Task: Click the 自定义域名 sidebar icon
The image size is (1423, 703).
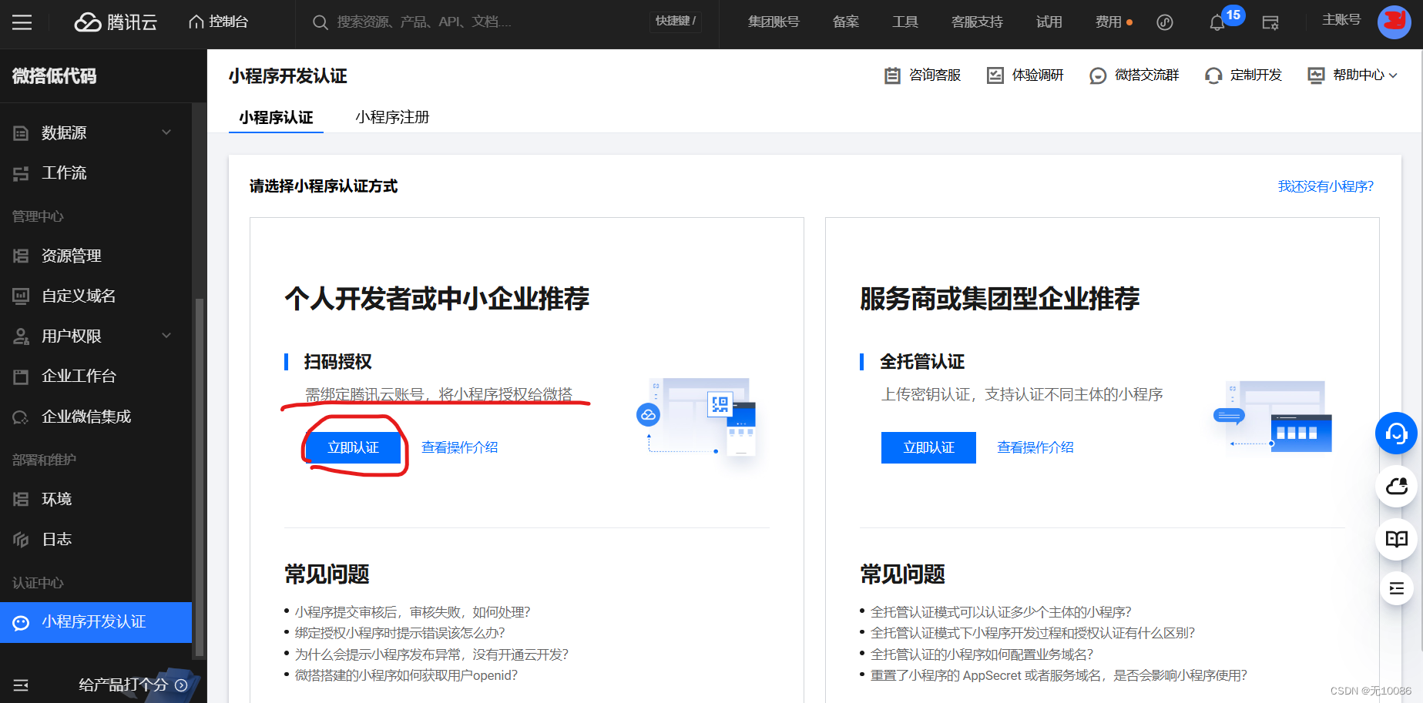Action: 21,296
